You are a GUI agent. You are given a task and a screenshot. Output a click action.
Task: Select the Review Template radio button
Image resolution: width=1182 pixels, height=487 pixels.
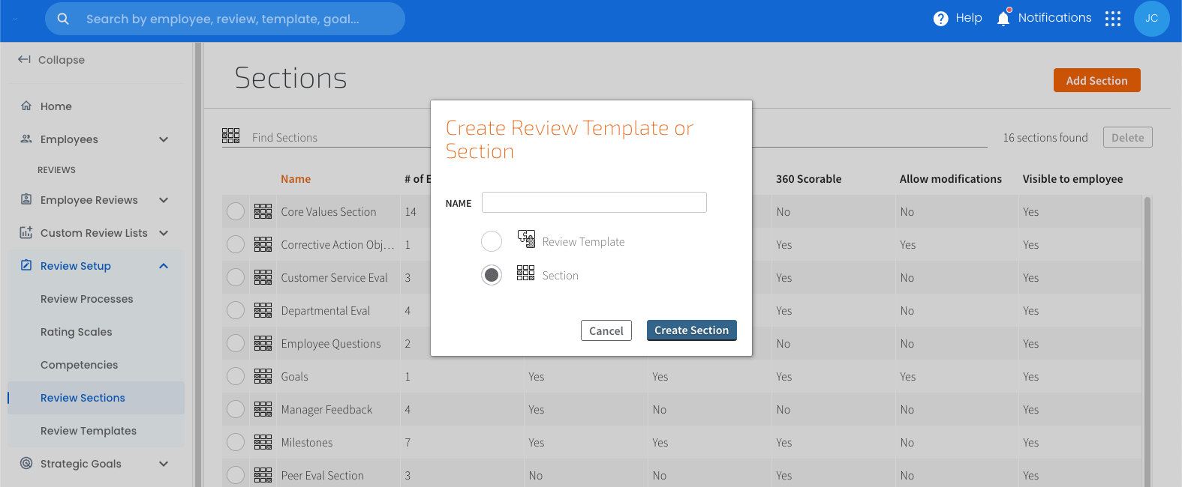pos(492,241)
